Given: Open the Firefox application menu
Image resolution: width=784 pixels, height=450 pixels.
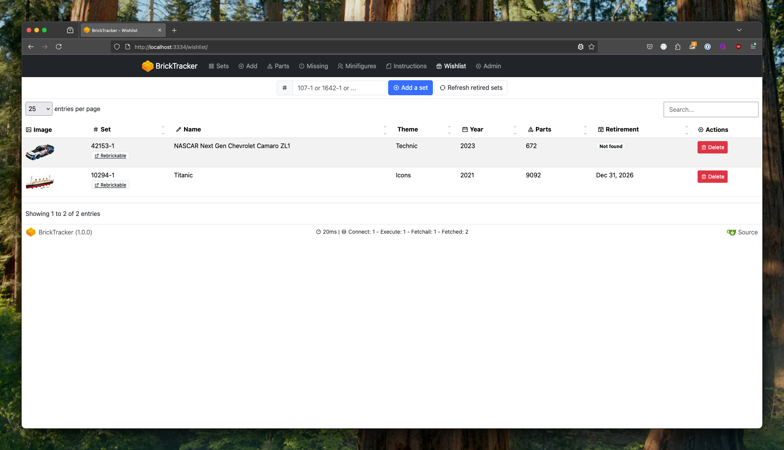Looking at the screenshot, I should coord(753,46).
